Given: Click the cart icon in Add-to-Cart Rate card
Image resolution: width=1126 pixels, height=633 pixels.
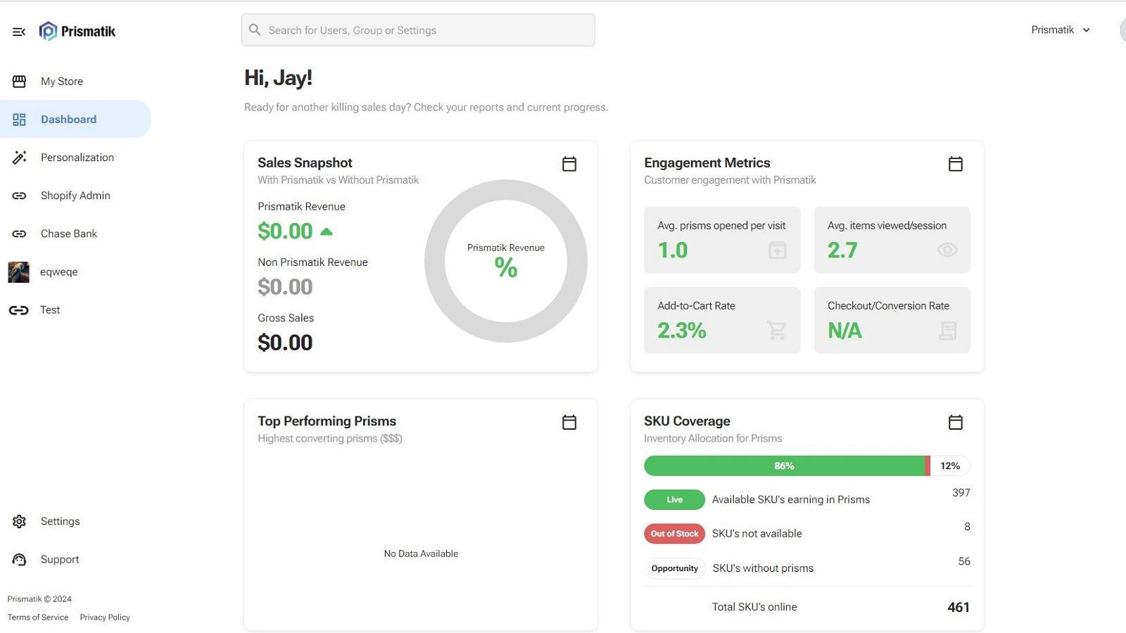Looking at the screenshot, I should click(777, 330).
